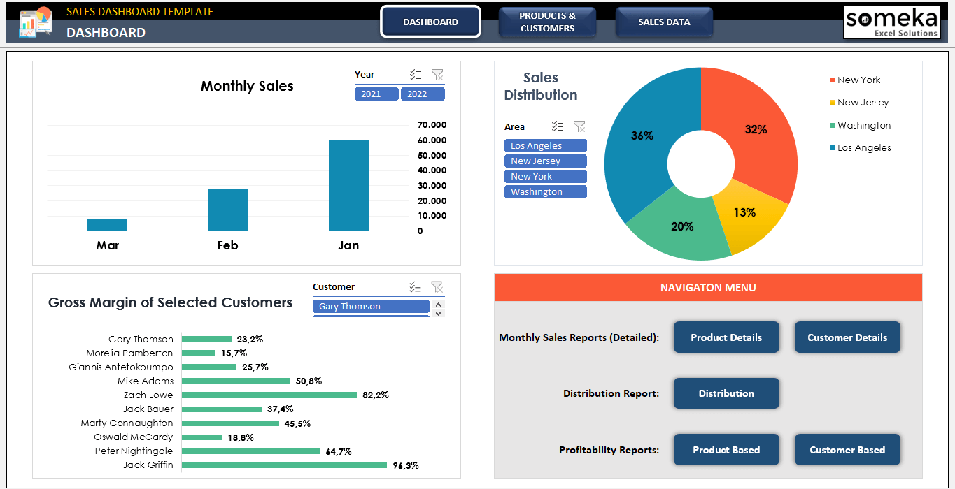Click Monthly Sales Reports (Detailed) label
This screenshot has height=489, width=955.
click(579, 337)
